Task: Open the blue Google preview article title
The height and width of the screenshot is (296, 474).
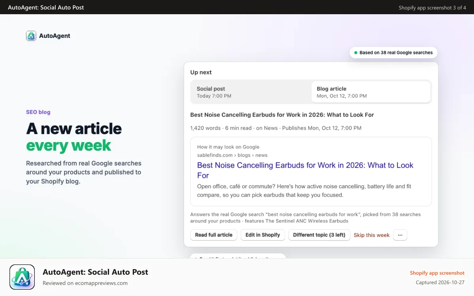Action: (x=305, y=170)
